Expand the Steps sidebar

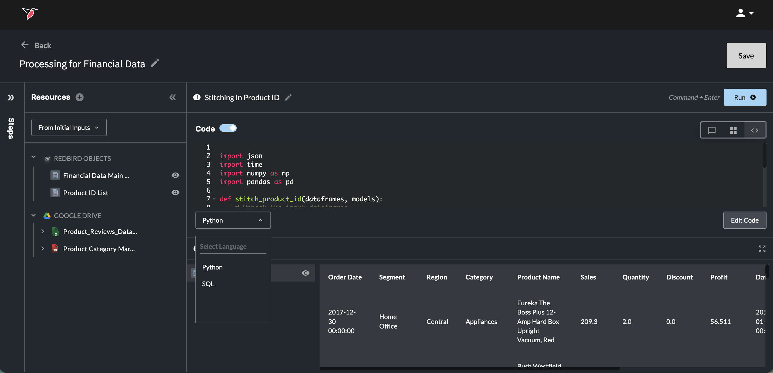tap(11, 97)
